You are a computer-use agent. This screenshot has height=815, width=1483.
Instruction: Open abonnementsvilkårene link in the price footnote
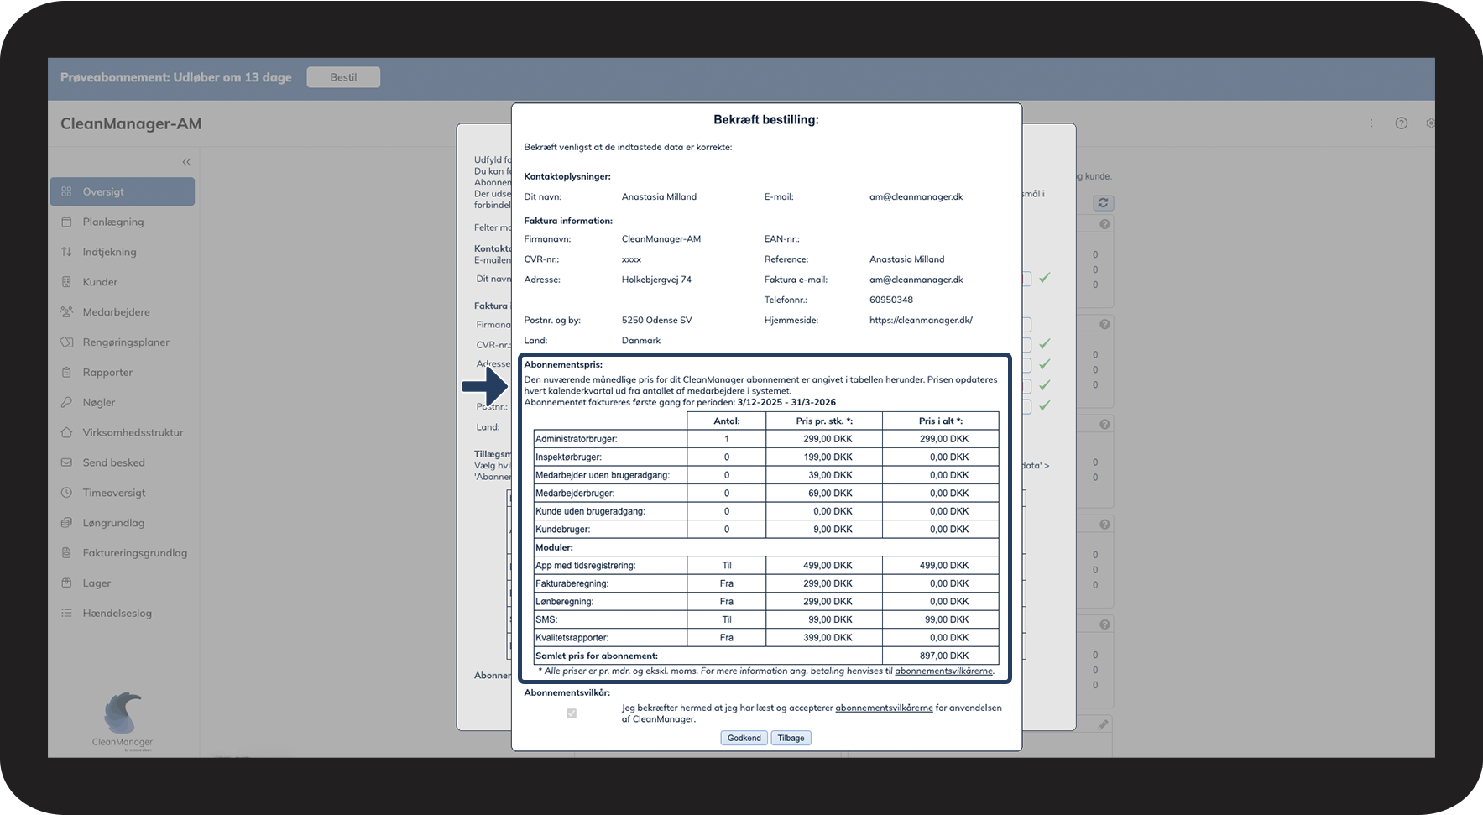943,671
